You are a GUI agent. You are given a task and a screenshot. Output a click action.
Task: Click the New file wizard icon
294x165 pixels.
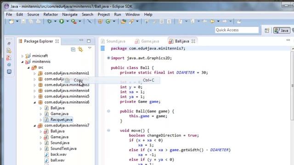point(11,22)
